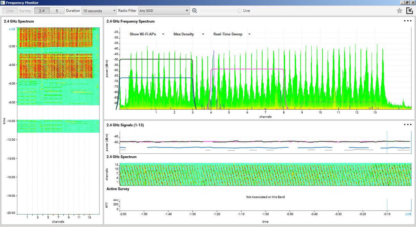Image resolution: width=416 pixels, height=227 pixels.
Task: Click the -0:30 mark on the time axis
Action: 338,214
